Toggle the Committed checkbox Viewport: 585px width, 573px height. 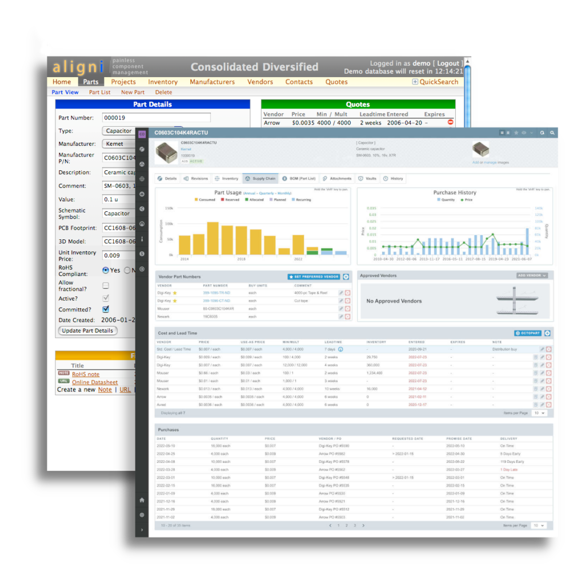[x=106, y=309]
